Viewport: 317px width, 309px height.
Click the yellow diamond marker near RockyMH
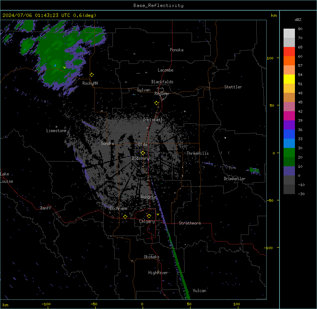coord(92,75)
